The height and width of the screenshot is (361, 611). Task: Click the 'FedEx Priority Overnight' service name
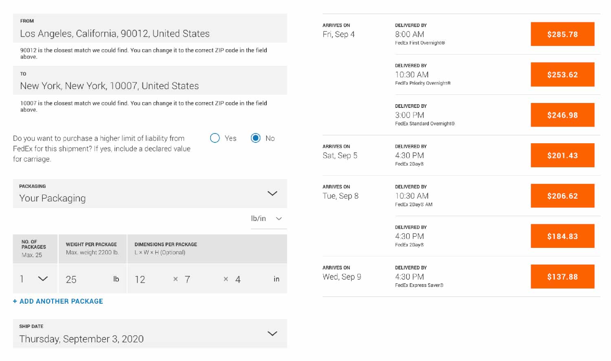423,83
